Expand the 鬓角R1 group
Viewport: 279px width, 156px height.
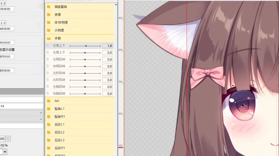click(59, 116)
